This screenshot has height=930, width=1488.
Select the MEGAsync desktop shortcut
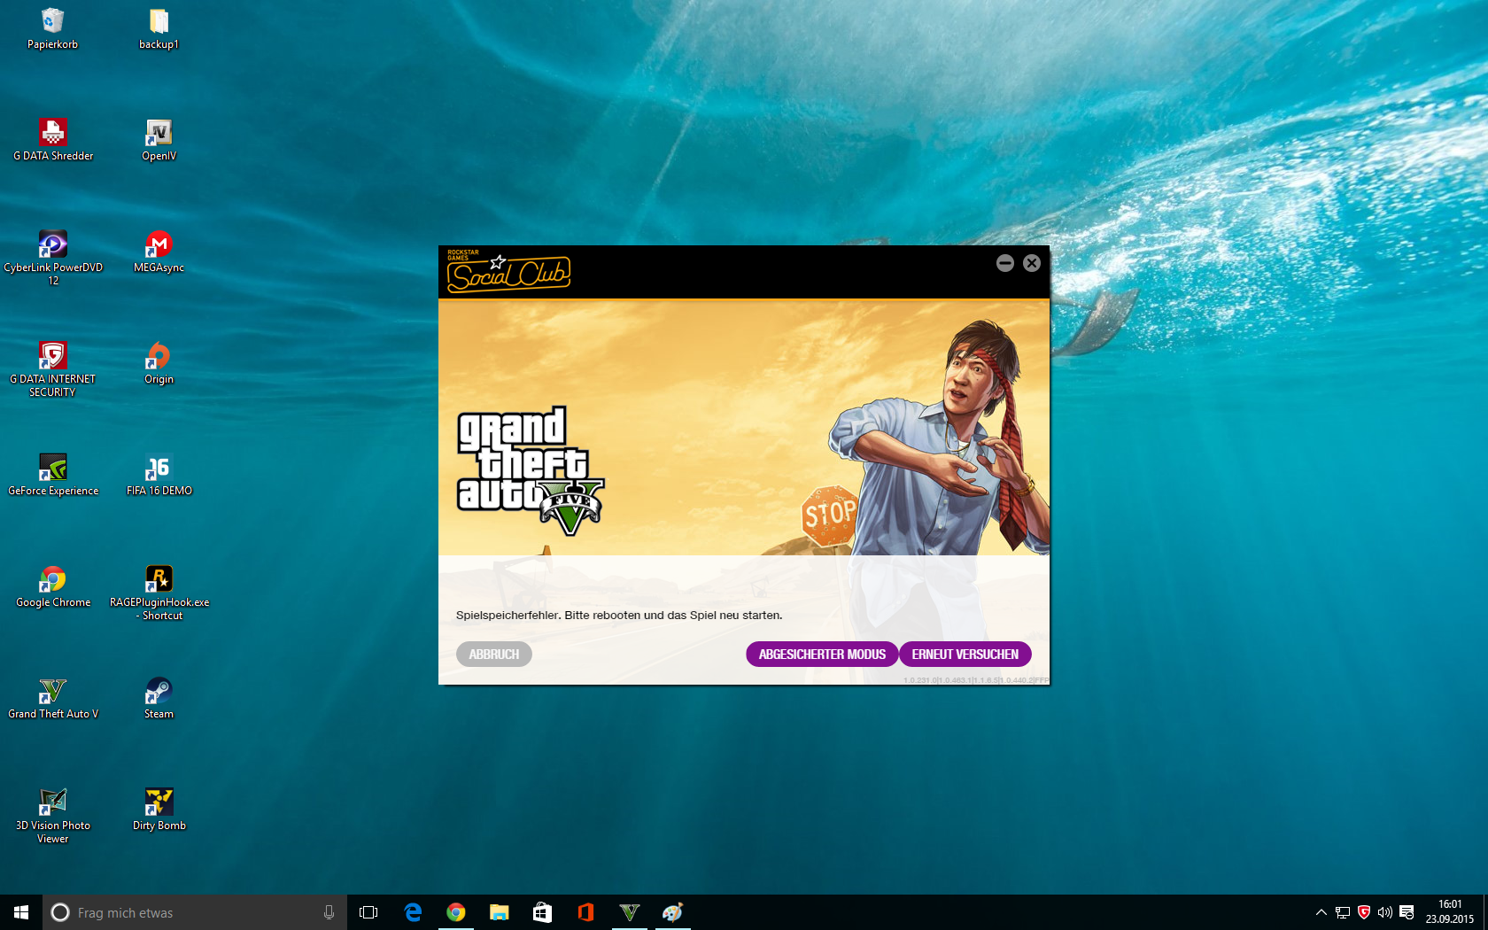pos(159,252)
